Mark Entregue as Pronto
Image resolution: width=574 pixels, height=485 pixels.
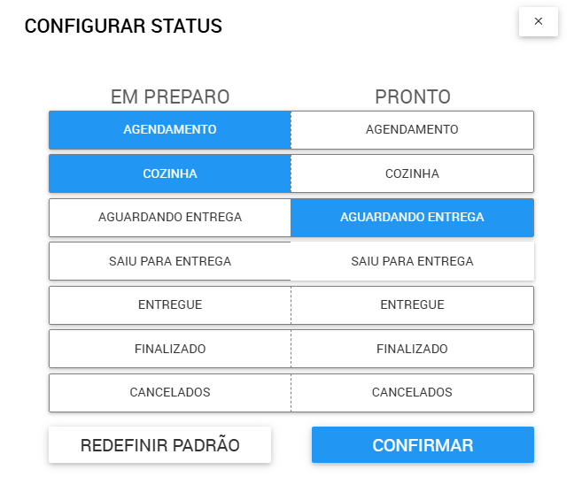pyautogui.click(x=412, y=304)
